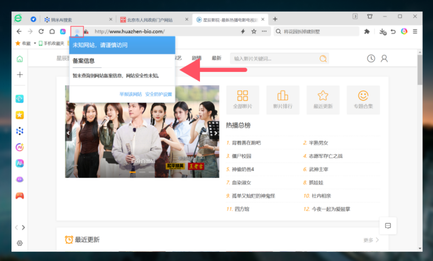Expand the sidebar with the right chevron
Screen dimensions: 433x261
coord(23,227)
